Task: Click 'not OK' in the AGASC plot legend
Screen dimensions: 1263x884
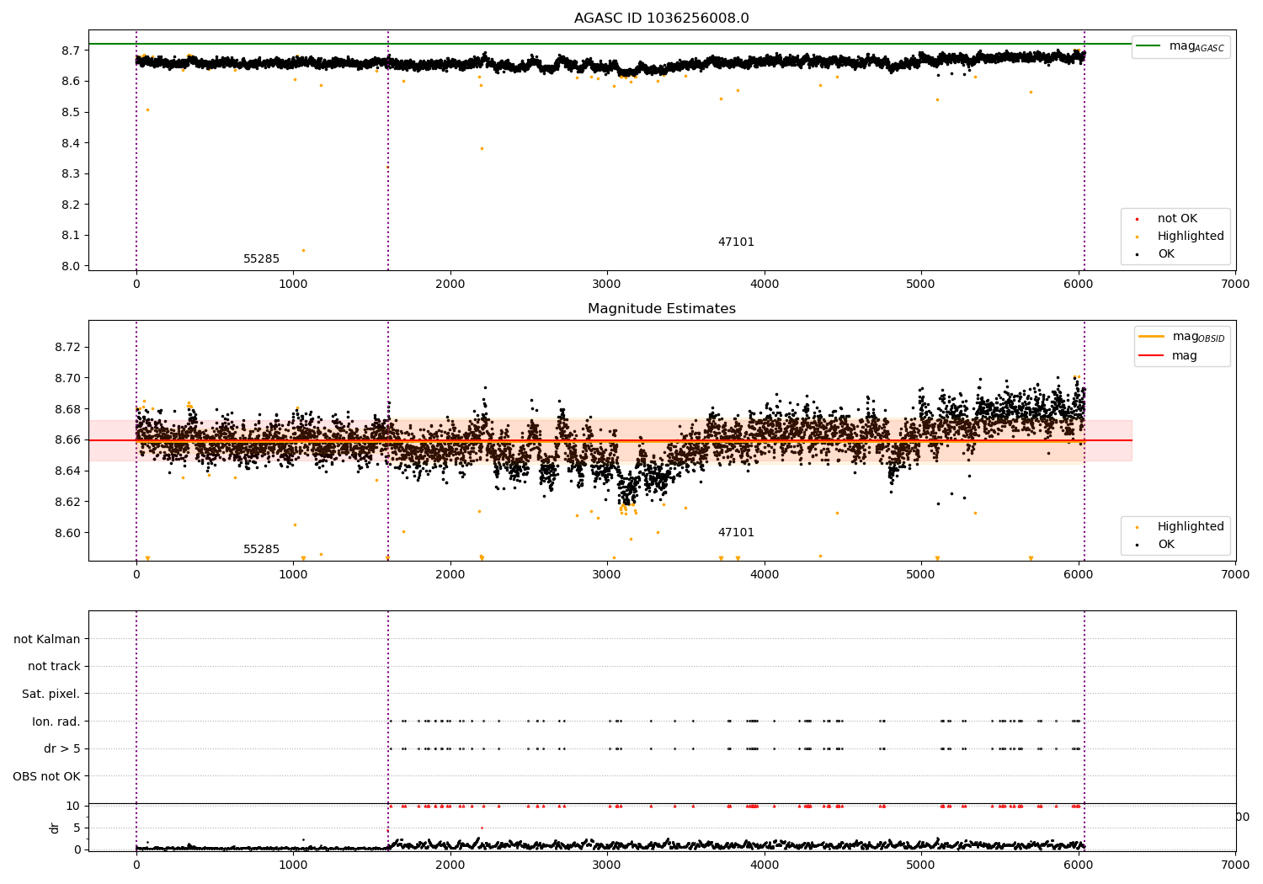Action: [1177, 219]
